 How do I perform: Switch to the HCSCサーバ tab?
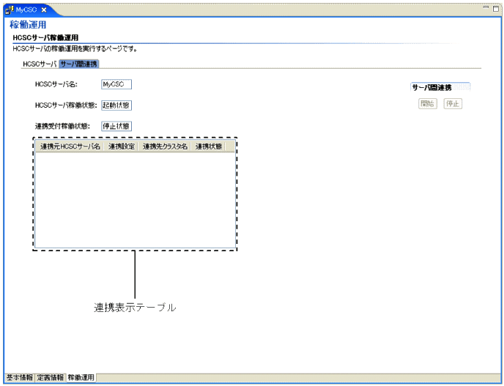(x=40, y=64)
